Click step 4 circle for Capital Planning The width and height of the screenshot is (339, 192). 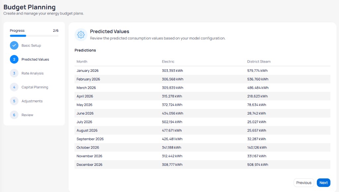(14, 87)
